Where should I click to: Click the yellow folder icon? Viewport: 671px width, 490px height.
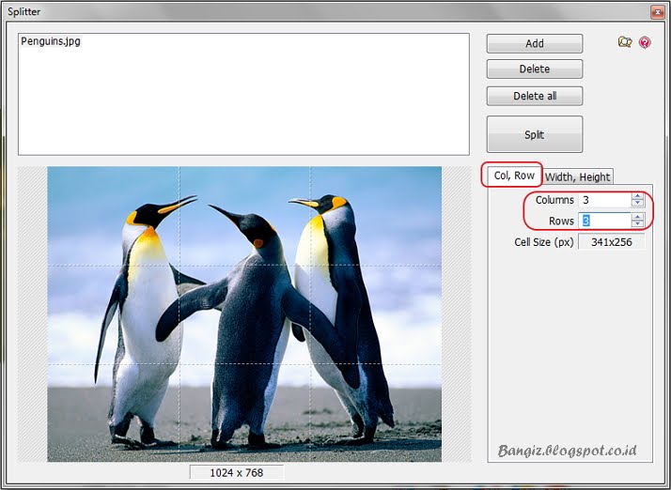coord(625,42)
